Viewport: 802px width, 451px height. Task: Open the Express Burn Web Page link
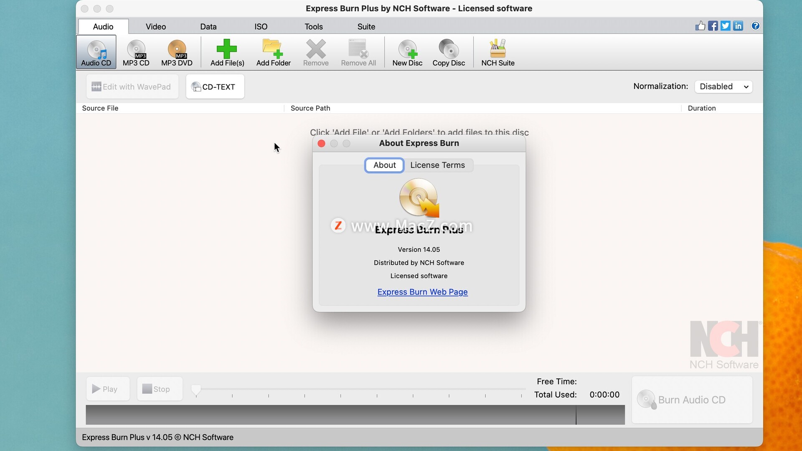422,292
